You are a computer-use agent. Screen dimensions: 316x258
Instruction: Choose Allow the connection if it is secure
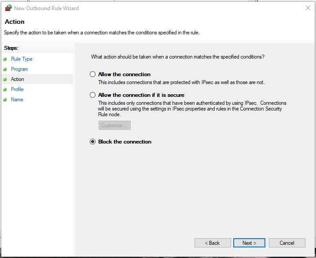coord(92,95)
